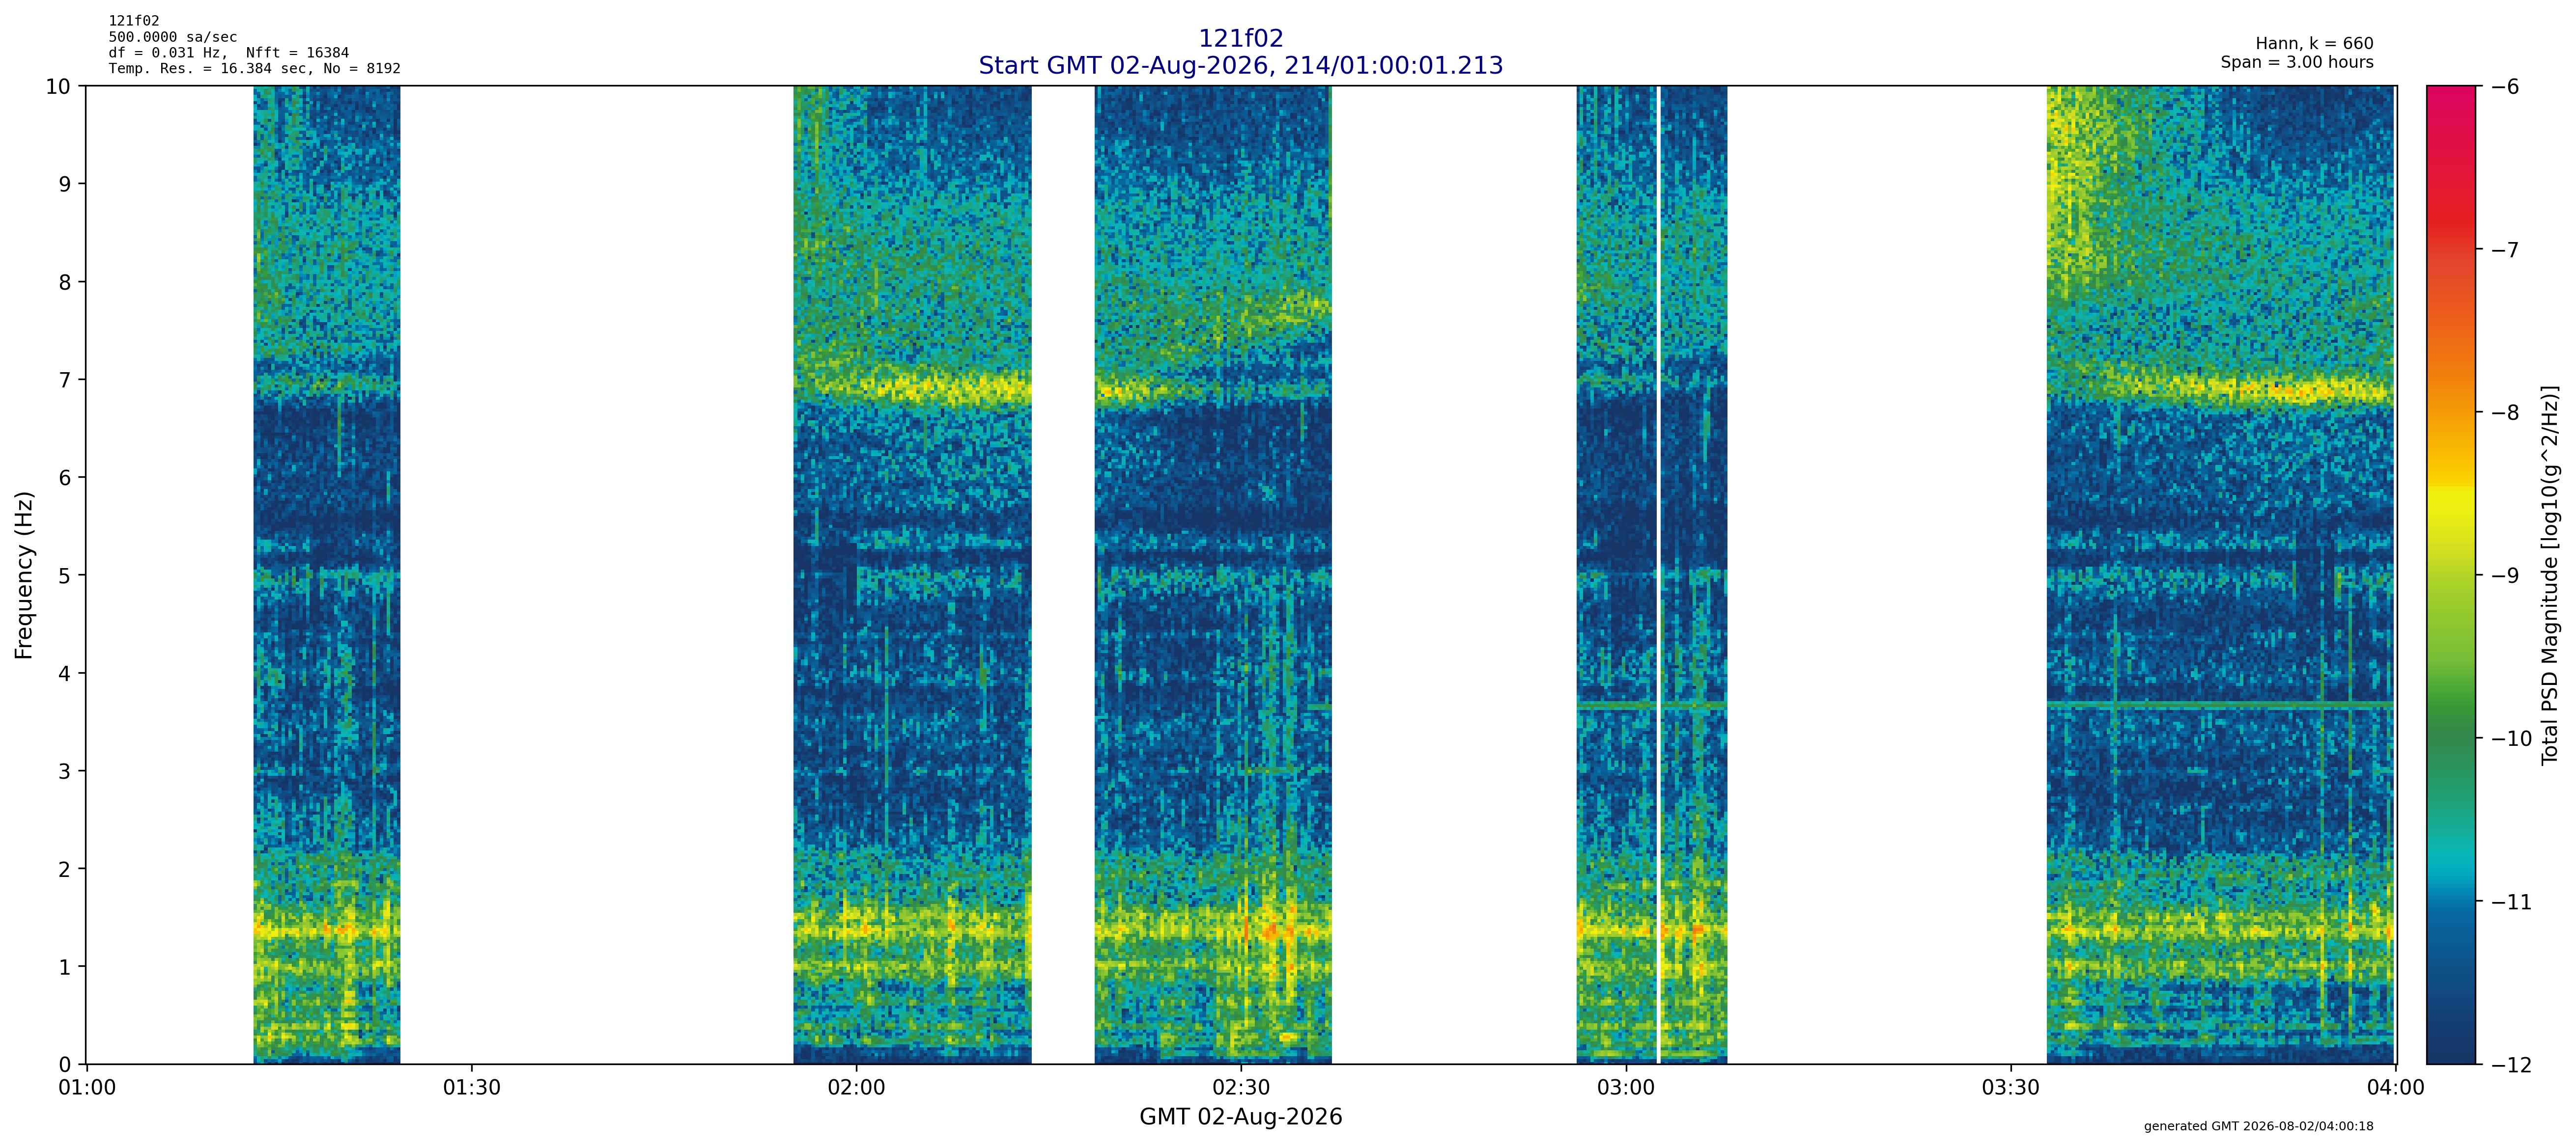Viewport: 2576px width, 1147px height.
Task: Select the "500.0000 sa/sec" sample rate text
Action: click(173, 37)
